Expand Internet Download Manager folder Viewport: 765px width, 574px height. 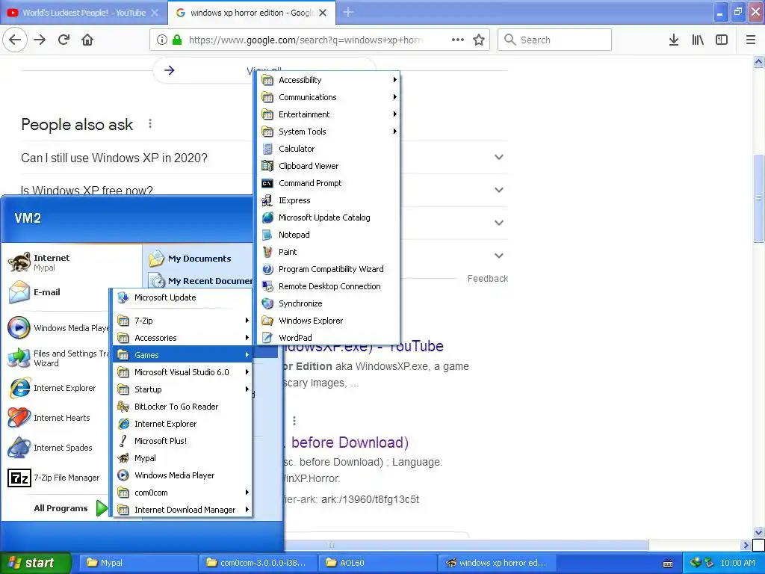tap(182, 510)
